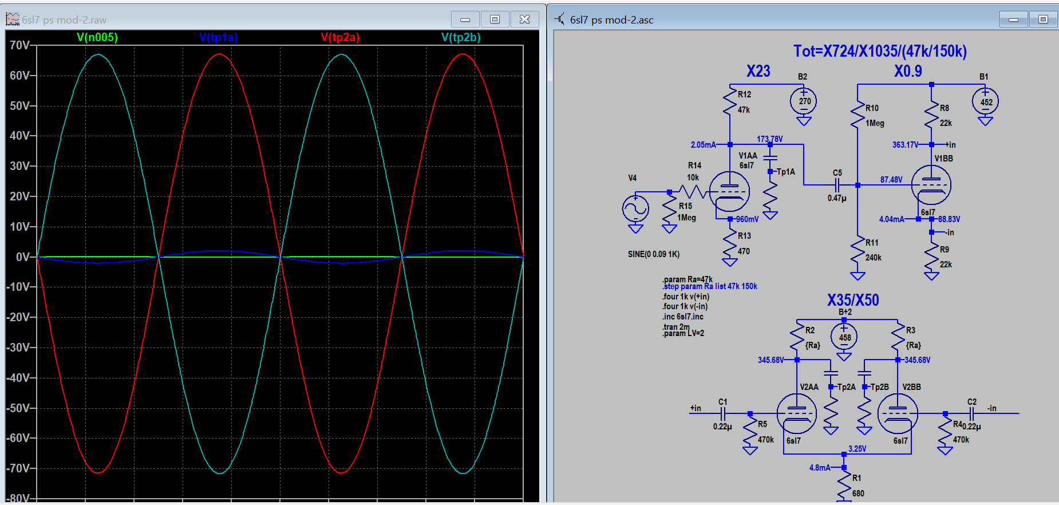
Task: Select resistor R2 {Ra}
Action: (797, 337)
